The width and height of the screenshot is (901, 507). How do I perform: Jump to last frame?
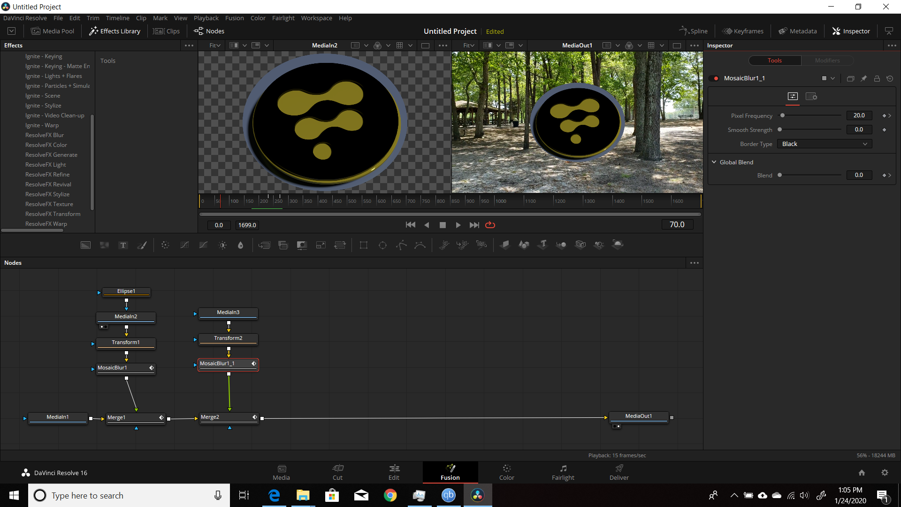[474, 225]
